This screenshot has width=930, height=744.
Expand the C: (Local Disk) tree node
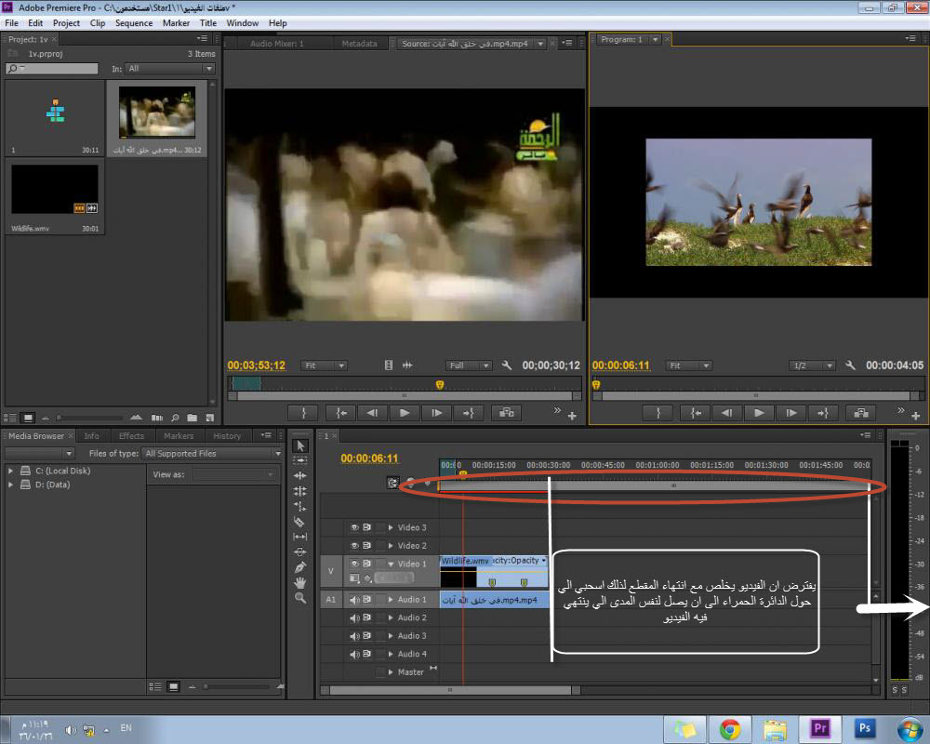(x=11, y=471)
